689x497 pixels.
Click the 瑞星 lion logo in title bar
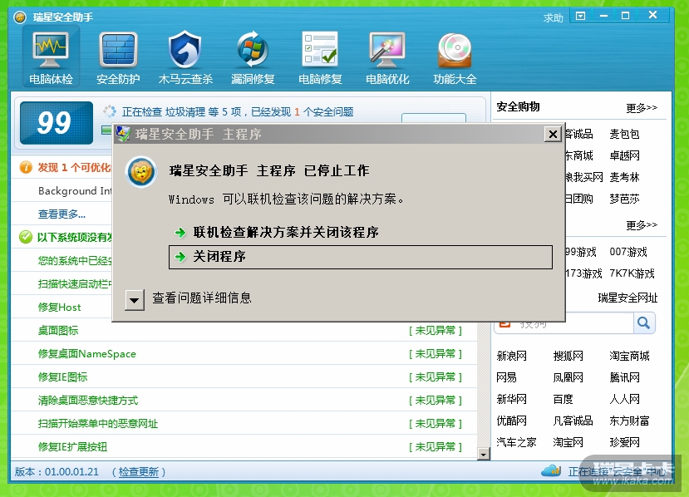pyautogui.click(x=20, y=17)
